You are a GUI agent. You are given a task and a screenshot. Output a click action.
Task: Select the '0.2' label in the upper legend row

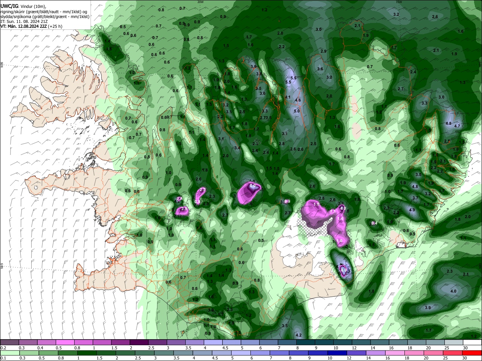3,348
